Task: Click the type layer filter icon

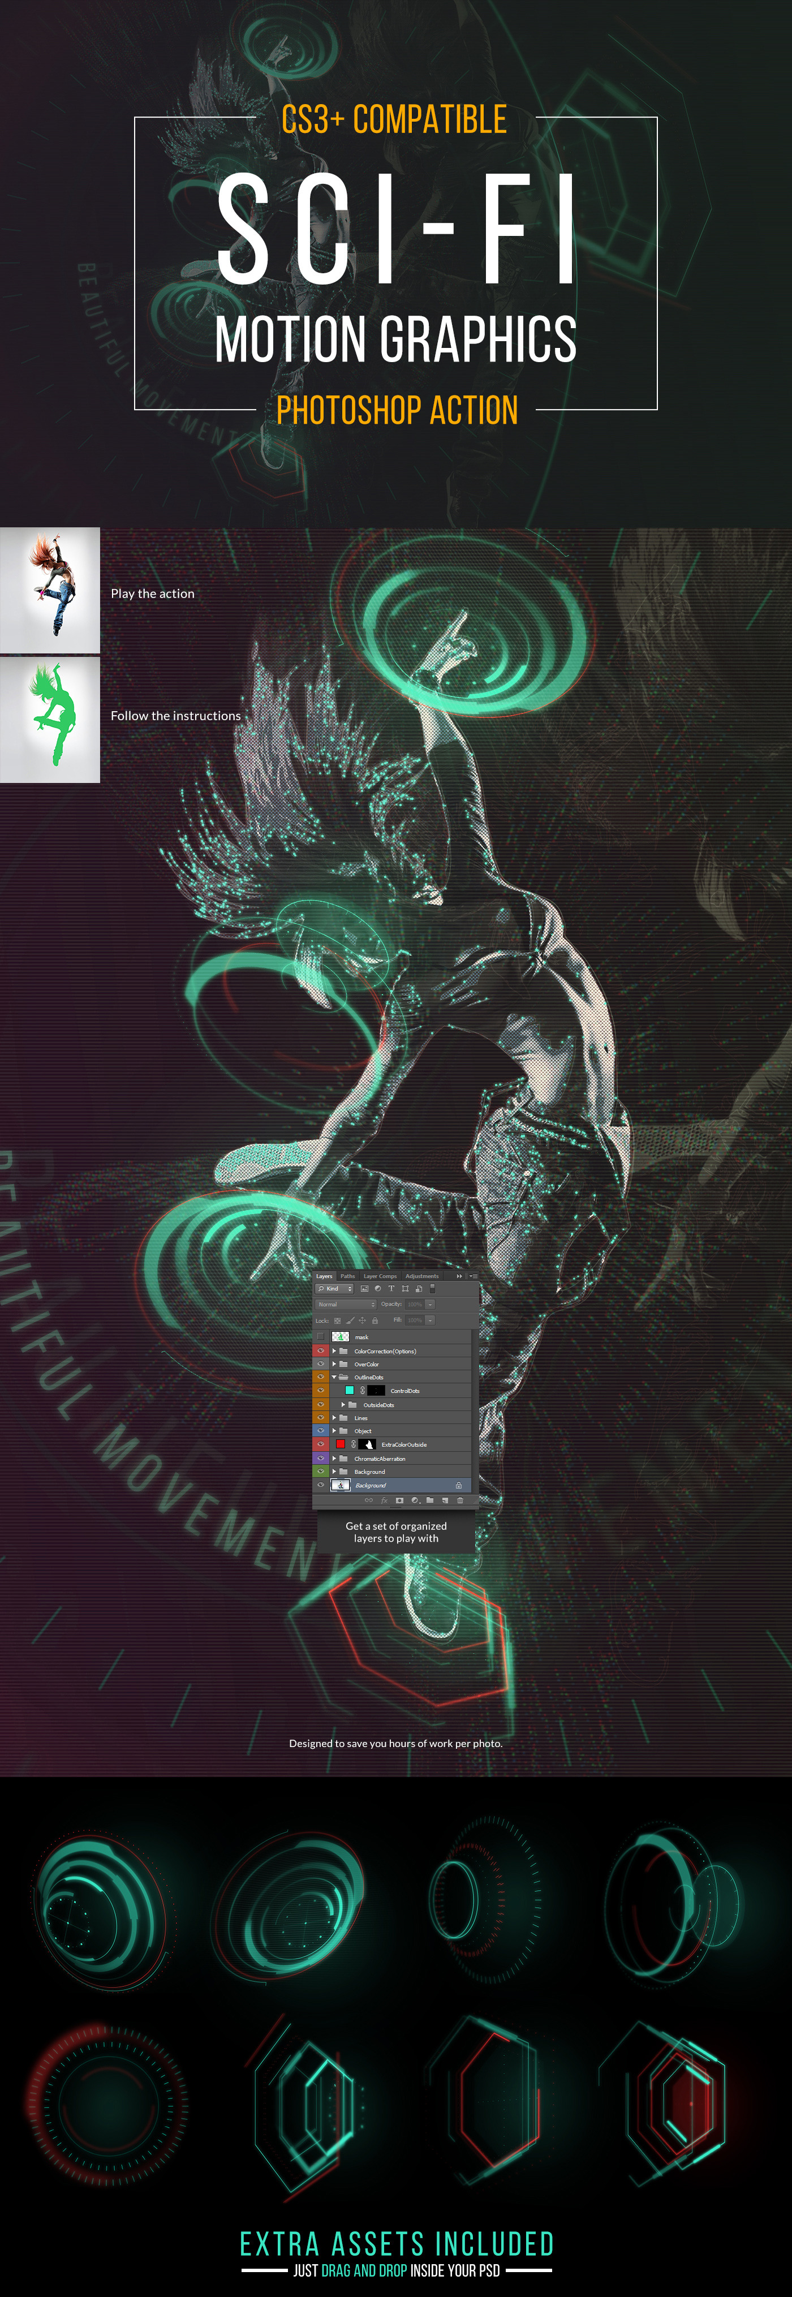Action: [x=391, y=1288]
